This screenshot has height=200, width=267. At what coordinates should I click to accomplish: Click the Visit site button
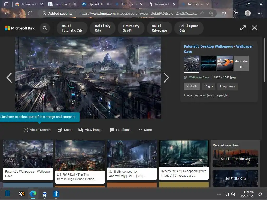[x=192, y=86]
